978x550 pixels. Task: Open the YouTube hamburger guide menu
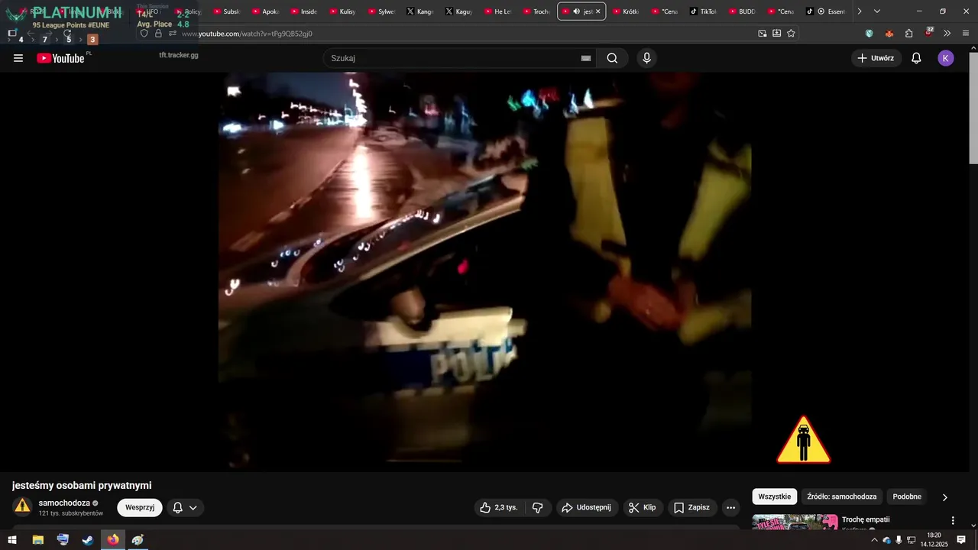18,58
